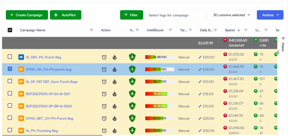Click the Spend column sort arrow
289x136 pixels.
tap(238, 30)
